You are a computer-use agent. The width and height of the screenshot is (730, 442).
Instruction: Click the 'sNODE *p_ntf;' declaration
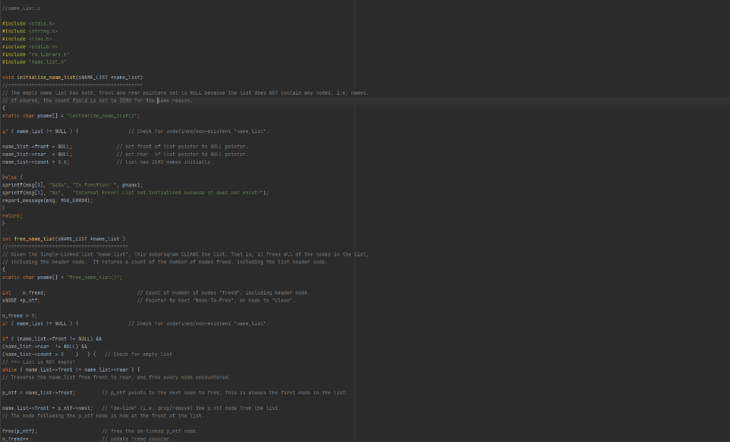21,300
